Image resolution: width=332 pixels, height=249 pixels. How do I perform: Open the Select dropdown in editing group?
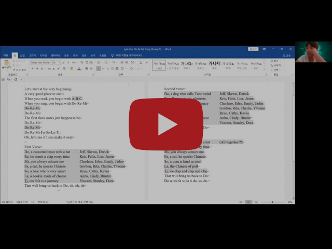coord(275,70)
